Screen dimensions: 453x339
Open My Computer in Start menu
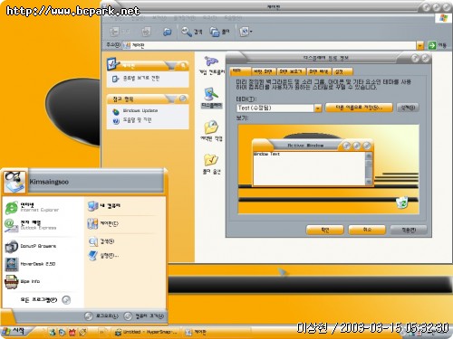click(x=104, y=206)
